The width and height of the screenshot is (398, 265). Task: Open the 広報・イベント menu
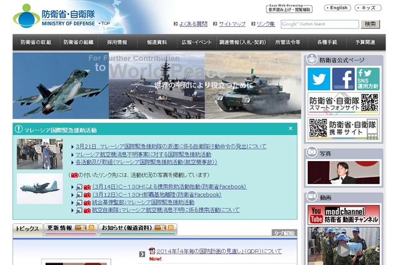[x=196, y=42]
